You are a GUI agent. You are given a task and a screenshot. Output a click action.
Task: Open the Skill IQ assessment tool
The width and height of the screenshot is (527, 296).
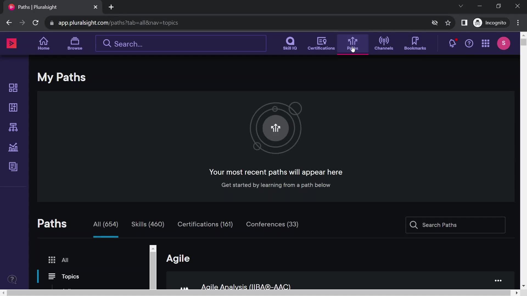(x=290, y=43)
